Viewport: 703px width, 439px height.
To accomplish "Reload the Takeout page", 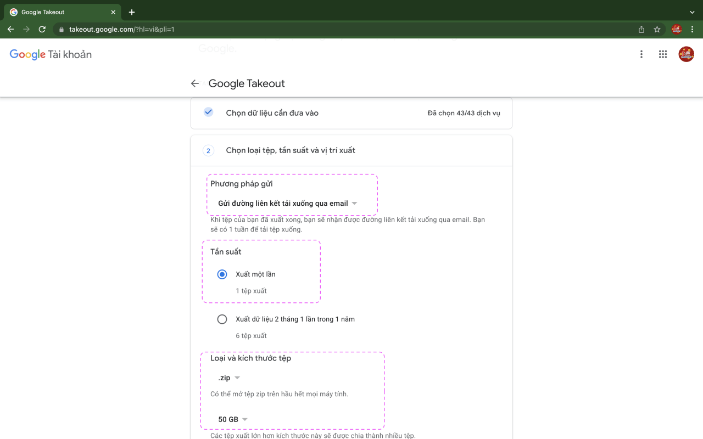I will (42, 29).
